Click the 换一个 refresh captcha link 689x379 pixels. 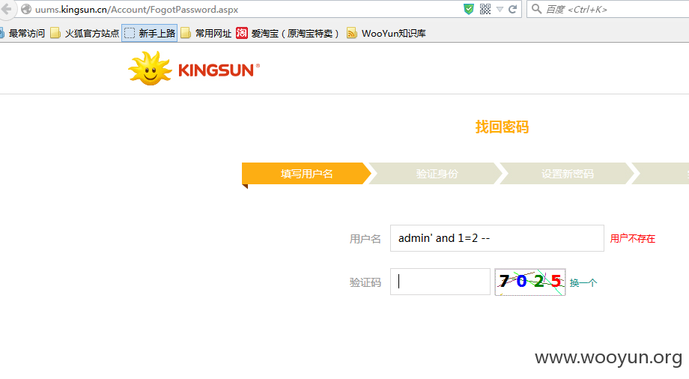pos(583,282)
